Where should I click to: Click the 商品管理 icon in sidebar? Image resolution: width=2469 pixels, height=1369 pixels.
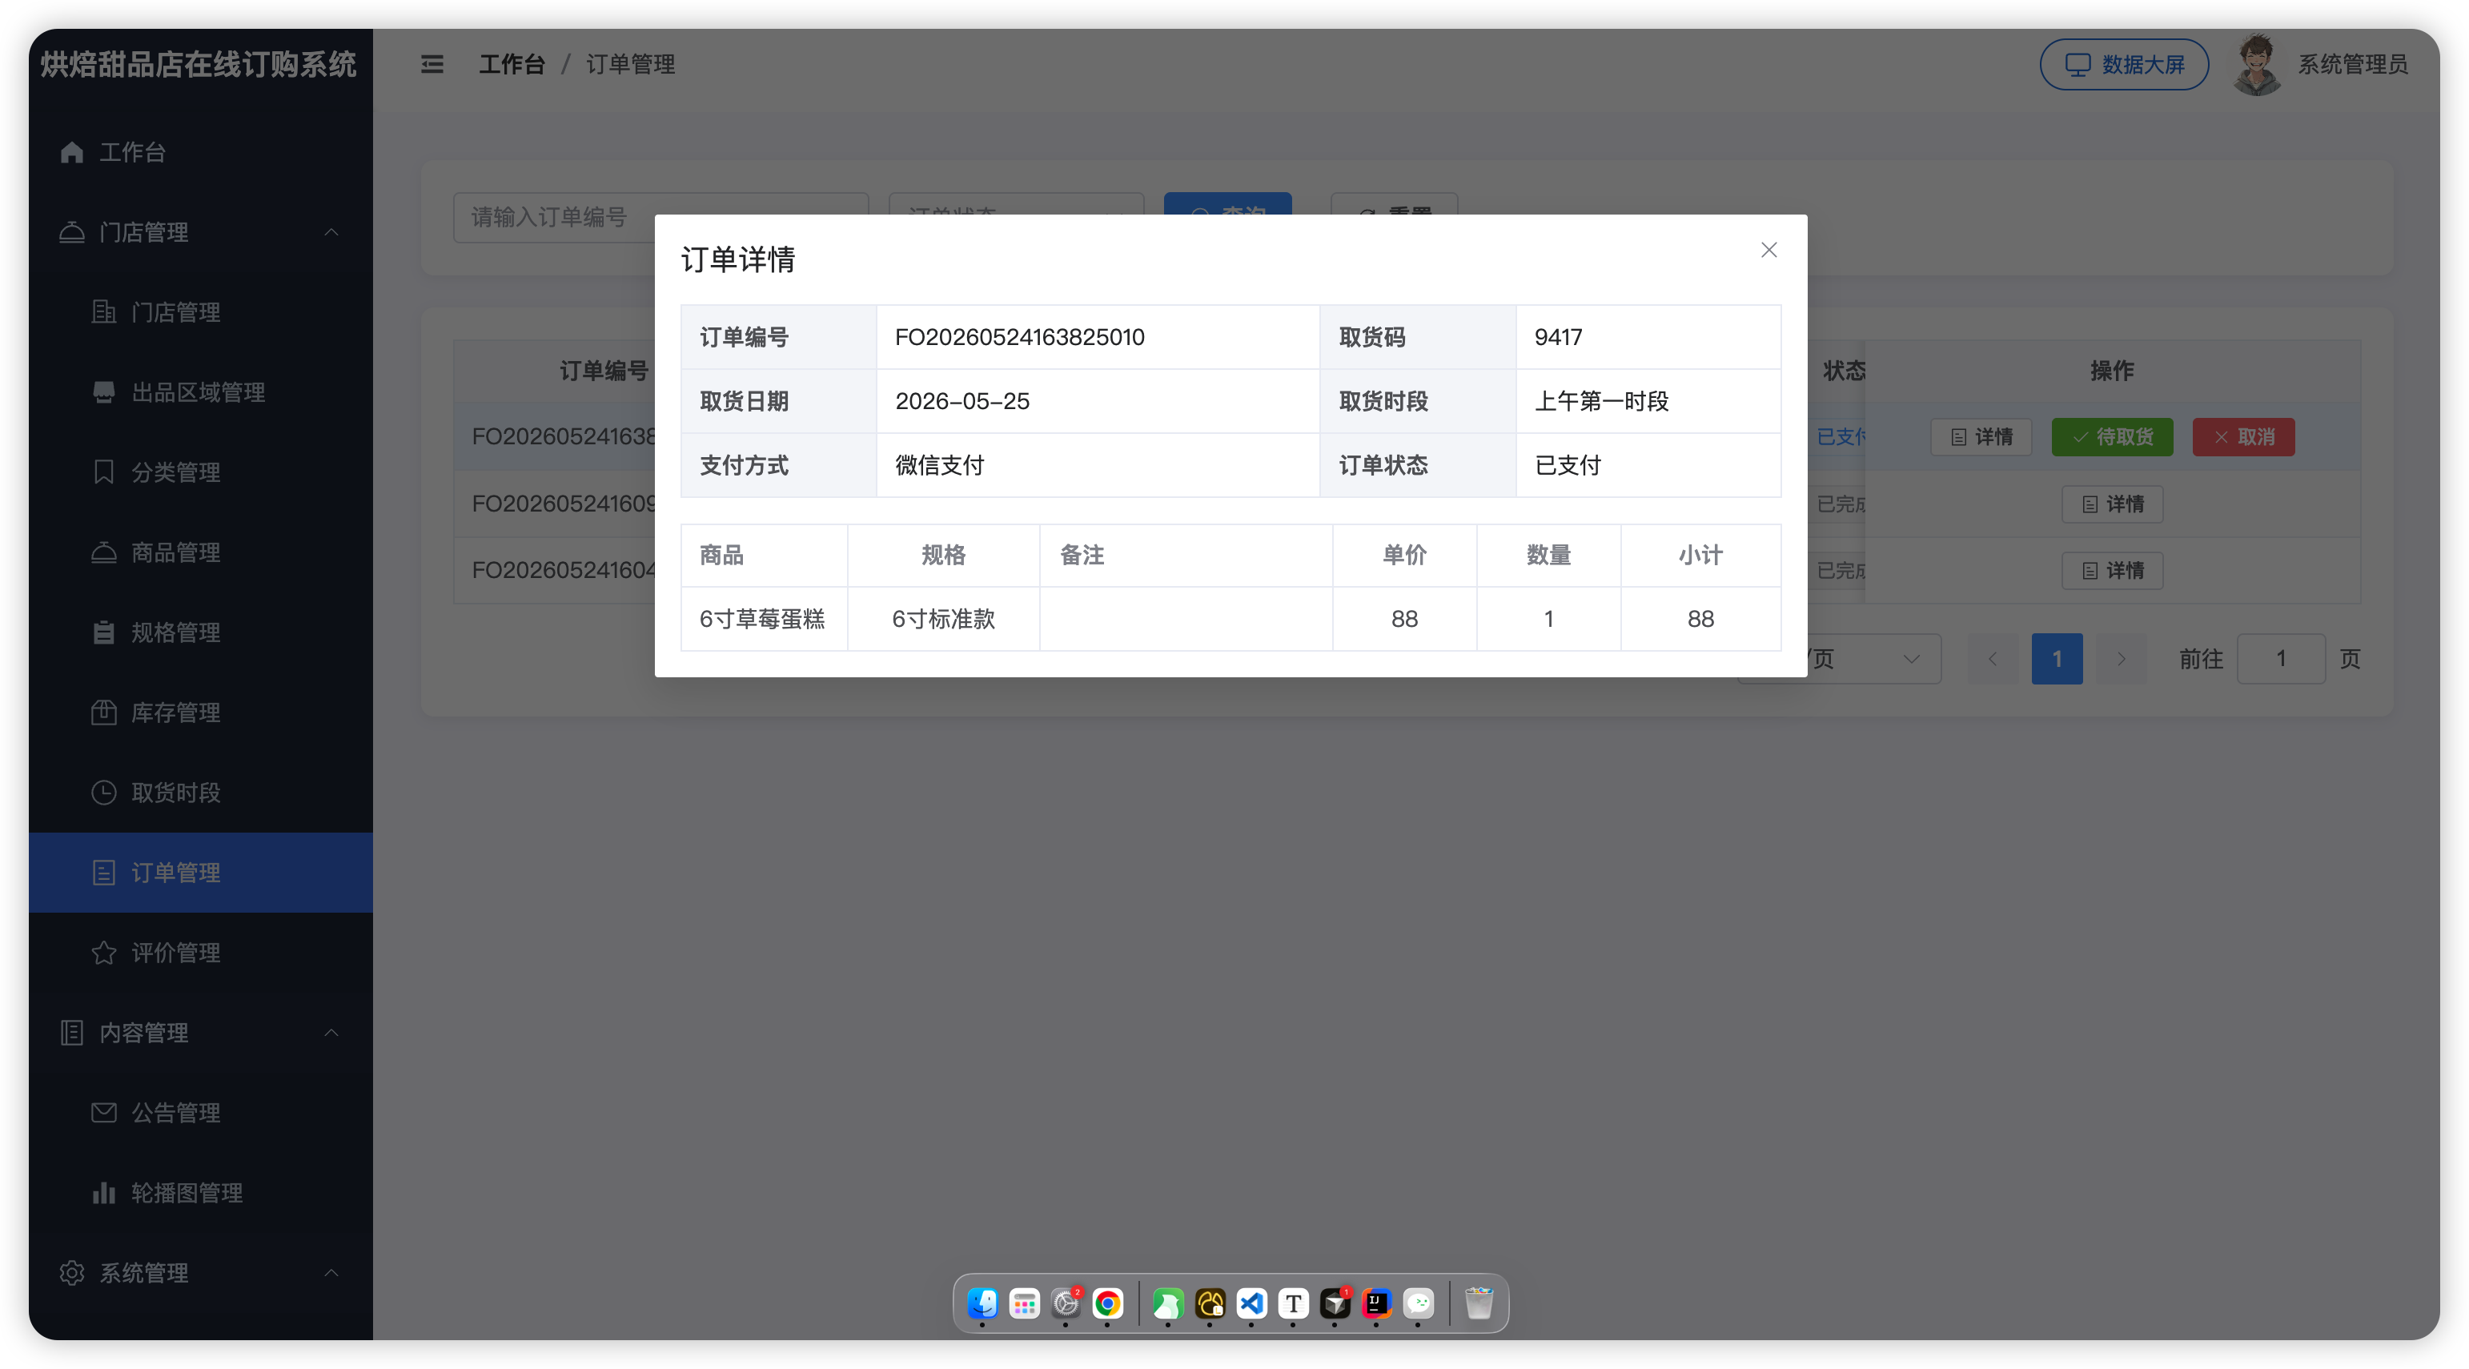103,552
